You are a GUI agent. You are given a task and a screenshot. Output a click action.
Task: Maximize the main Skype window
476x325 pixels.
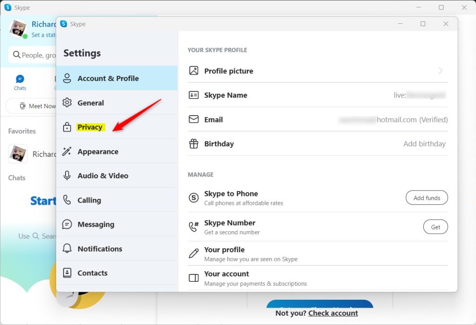[441, 7]
